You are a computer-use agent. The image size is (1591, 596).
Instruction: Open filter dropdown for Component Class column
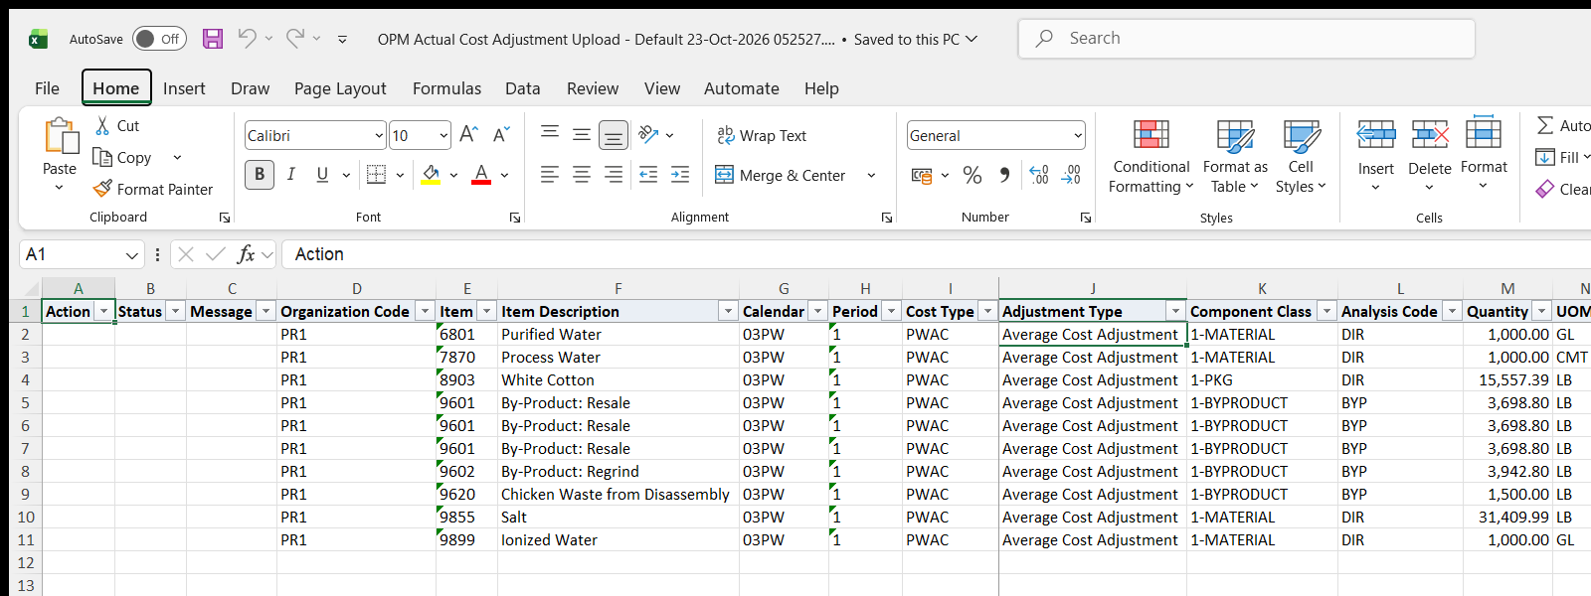coord(1326,311)
